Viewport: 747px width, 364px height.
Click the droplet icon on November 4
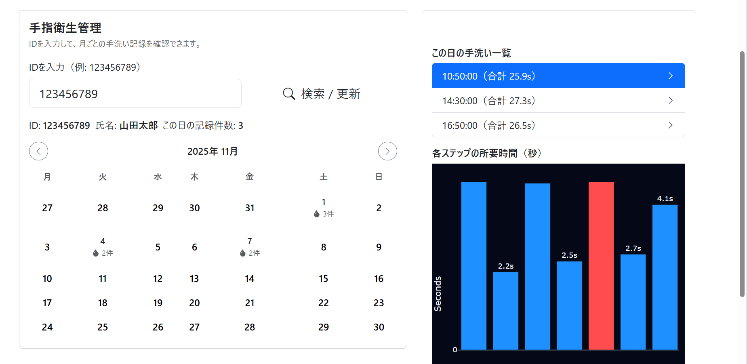[x=95, y=253]
